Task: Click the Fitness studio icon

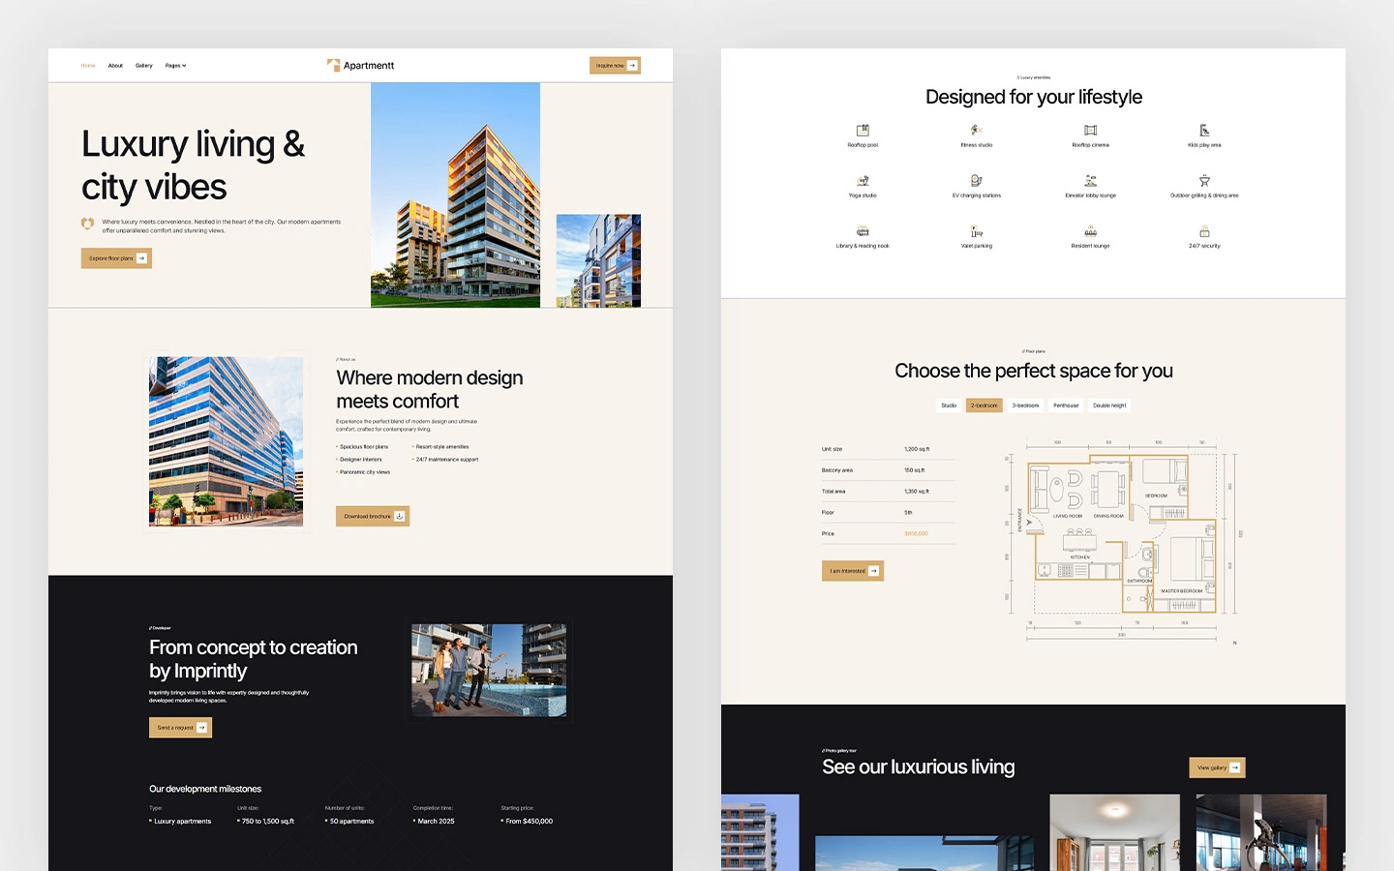Action: (976, 131)
